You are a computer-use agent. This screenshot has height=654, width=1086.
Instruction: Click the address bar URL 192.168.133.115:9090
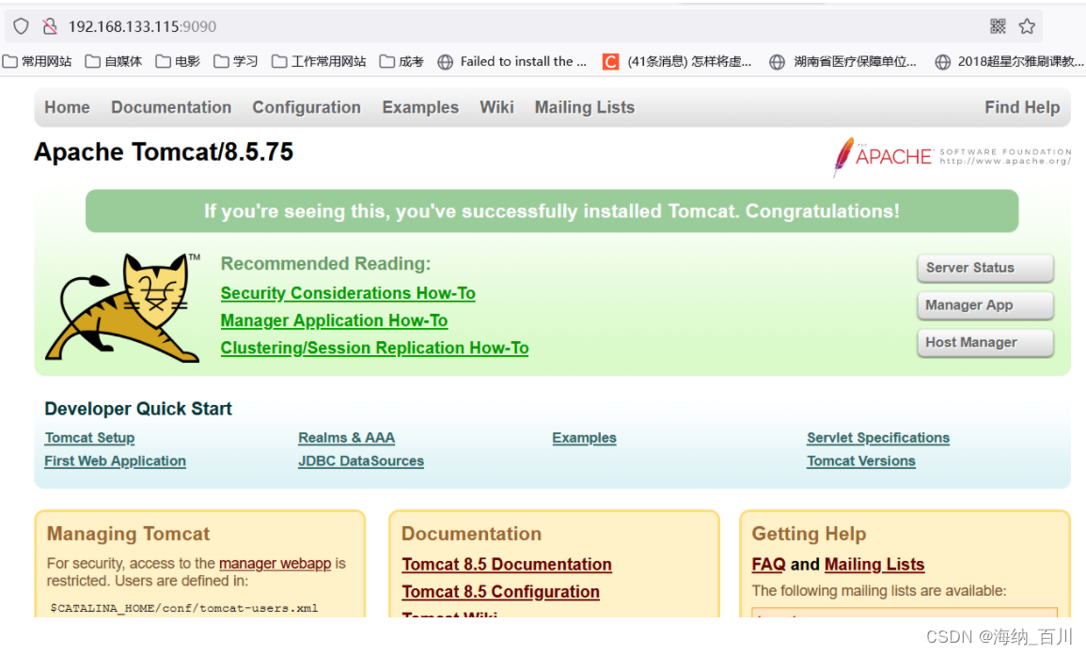tap(142, 26)
